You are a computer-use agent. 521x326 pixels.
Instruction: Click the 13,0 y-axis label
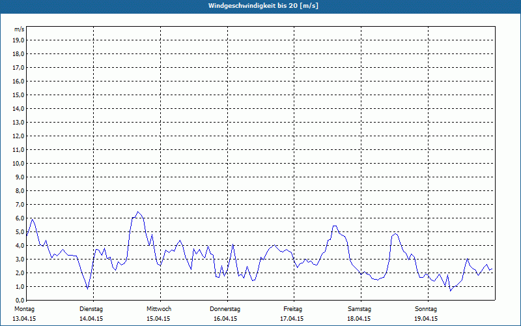click(18, 123)
